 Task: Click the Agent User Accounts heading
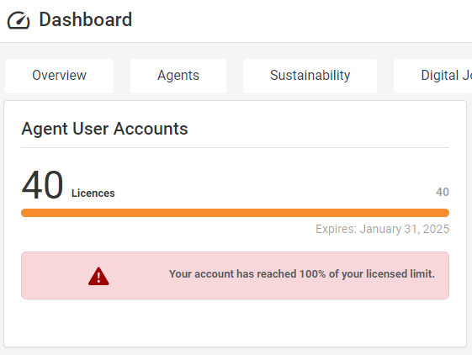tap(104, 129)
